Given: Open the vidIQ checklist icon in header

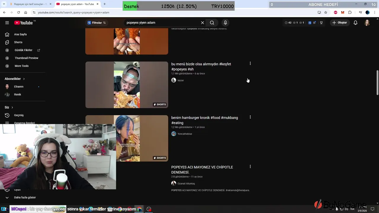Looking at the screenshot, I should [x=314, y=23].
